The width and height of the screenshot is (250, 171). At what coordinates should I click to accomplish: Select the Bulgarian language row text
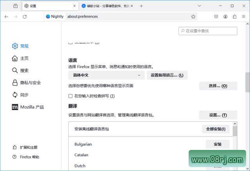tap(83, 144)
